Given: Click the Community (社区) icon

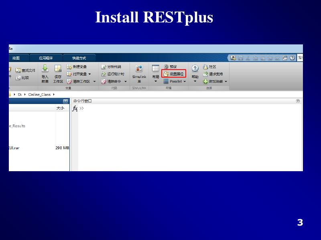Looking at the screenshot, I should click(x=205, y=67).
